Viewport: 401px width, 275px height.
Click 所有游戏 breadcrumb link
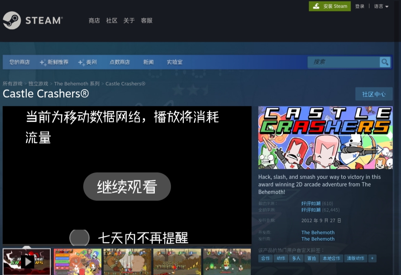pyautogui.click(x=12, y=84)
